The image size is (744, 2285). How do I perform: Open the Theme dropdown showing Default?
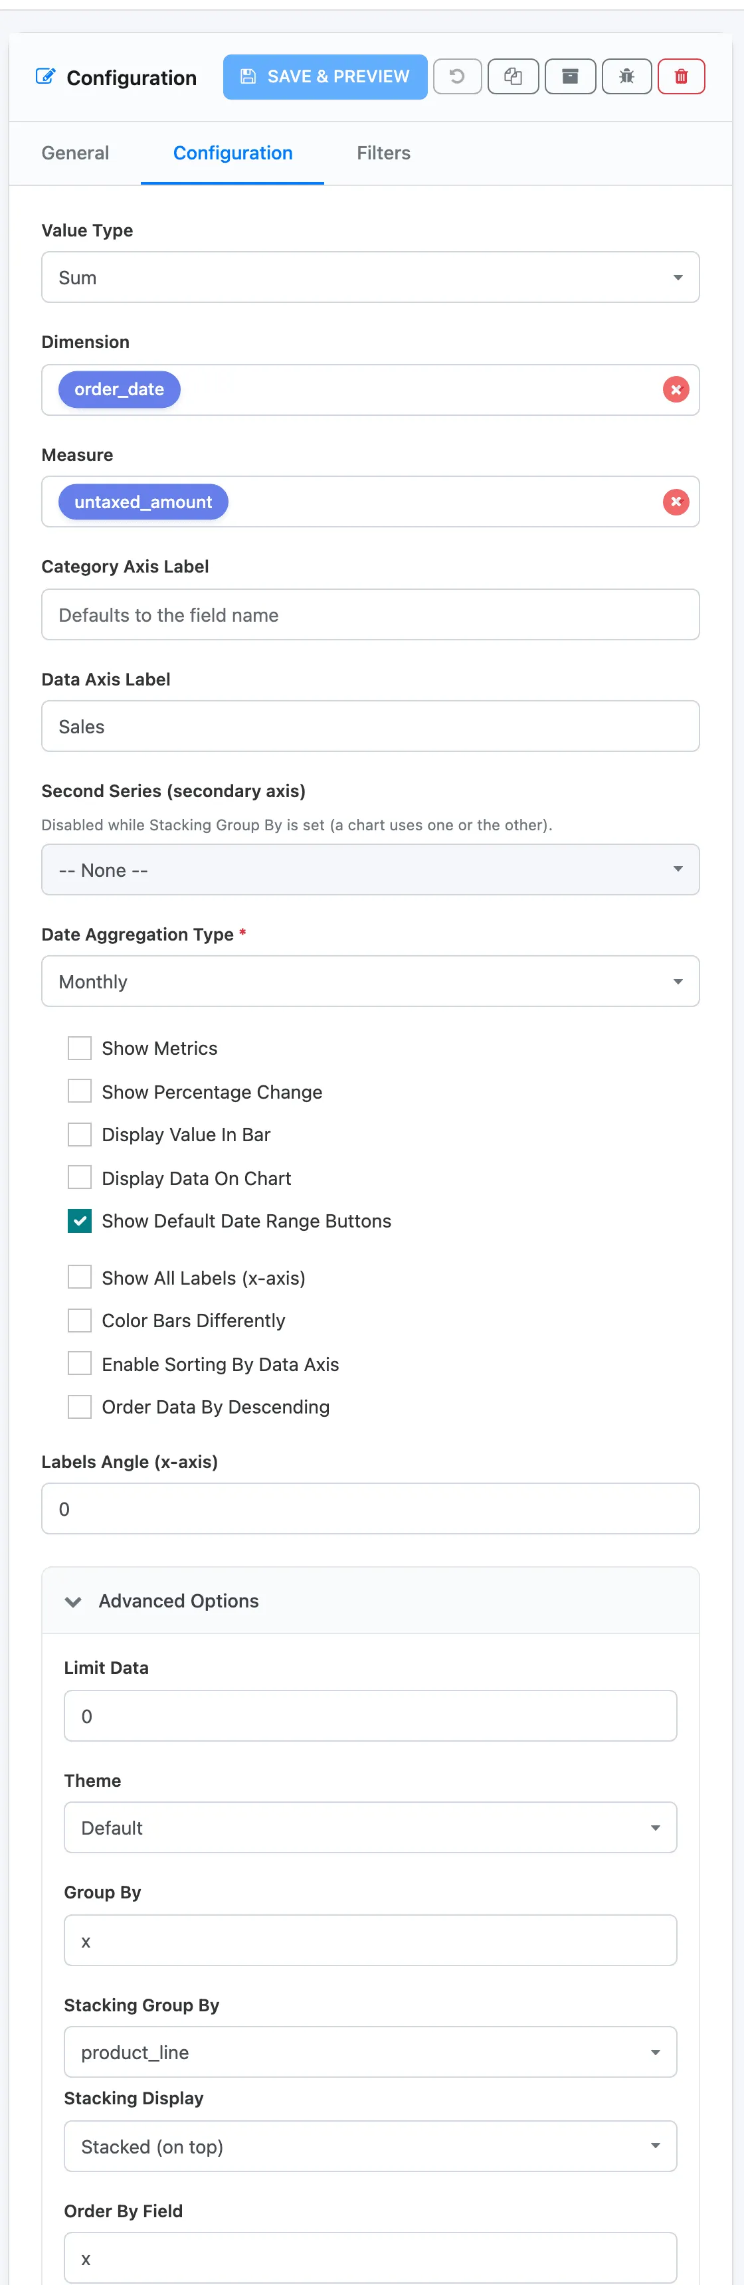(x=371, y=1827)
